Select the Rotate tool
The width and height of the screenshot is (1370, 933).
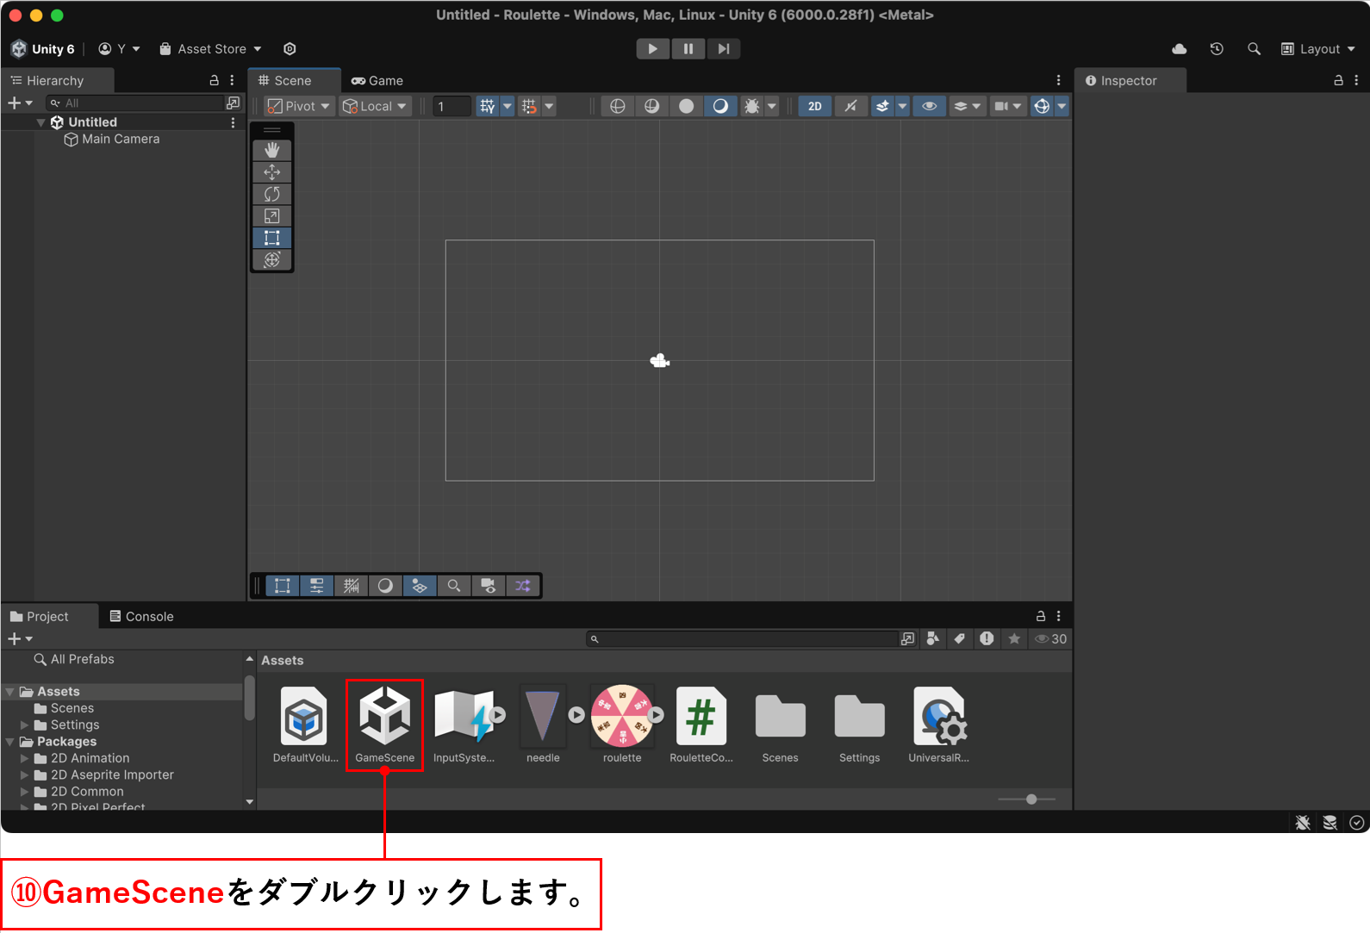click(272, 194)
